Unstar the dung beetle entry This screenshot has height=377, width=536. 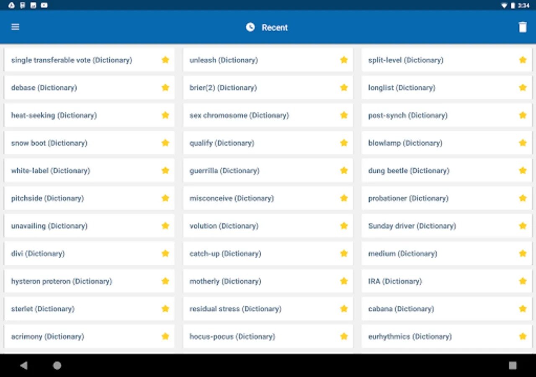tap(523, 170)
